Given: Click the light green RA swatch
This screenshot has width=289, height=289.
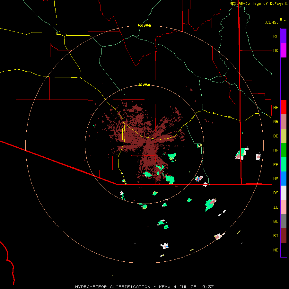Looking at the screenshot, I should [x=284, y=164].
